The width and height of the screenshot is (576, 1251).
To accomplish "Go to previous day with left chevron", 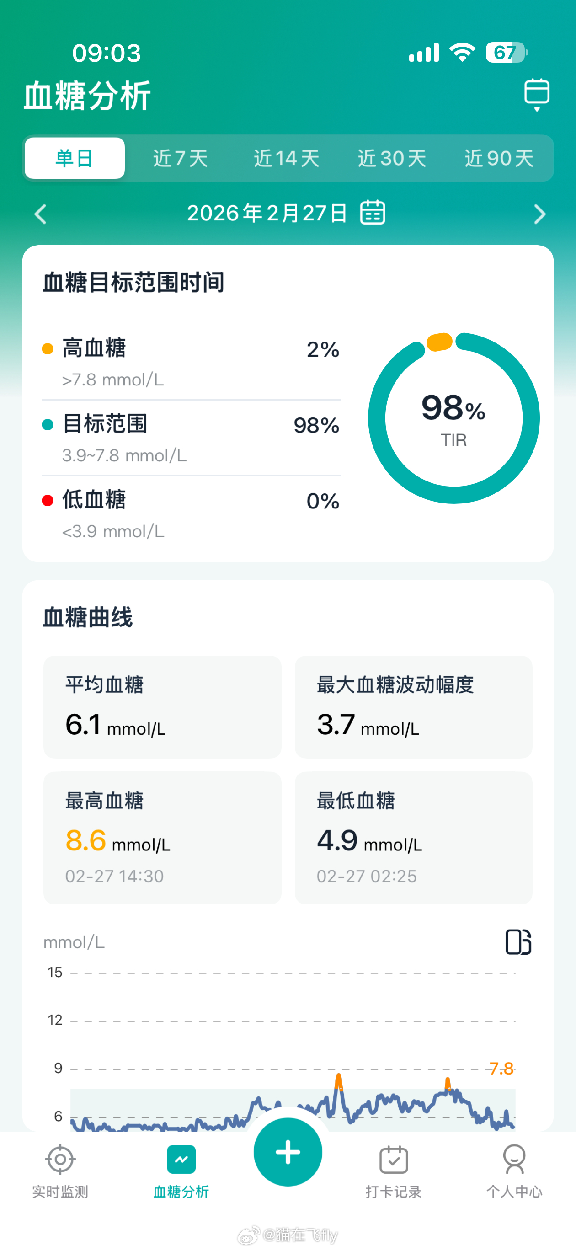I will pyautogui.click(x=41, y=214).
